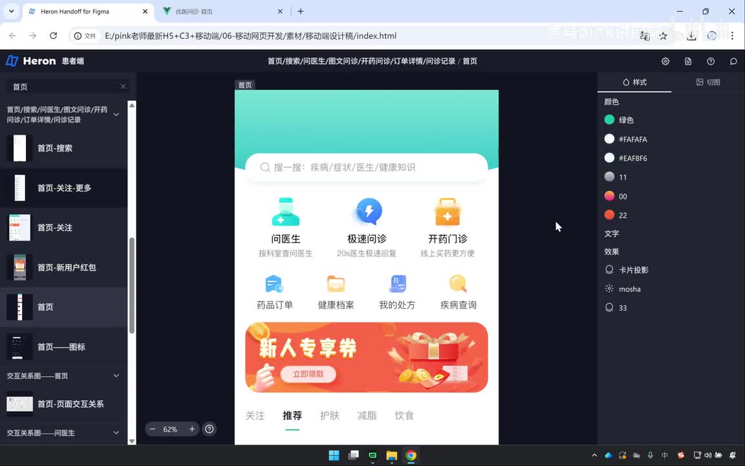The image size is (745, 466).
Task: Switch to the 样式 tab
Action: (634, 82)
